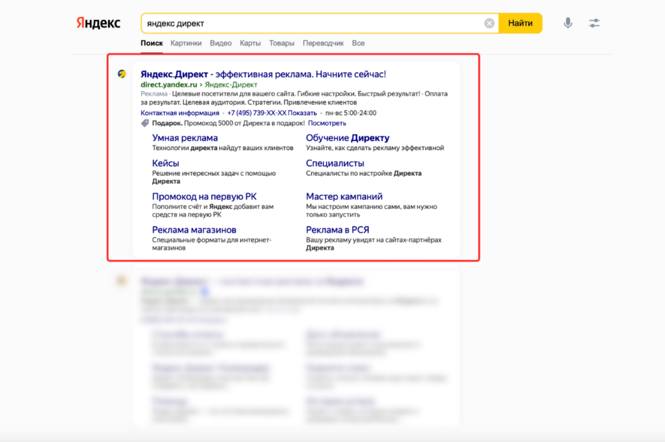The width and height of the screenshot is (665, 442).
Task: Click inside the search input field
Action: tap(313, 23)
